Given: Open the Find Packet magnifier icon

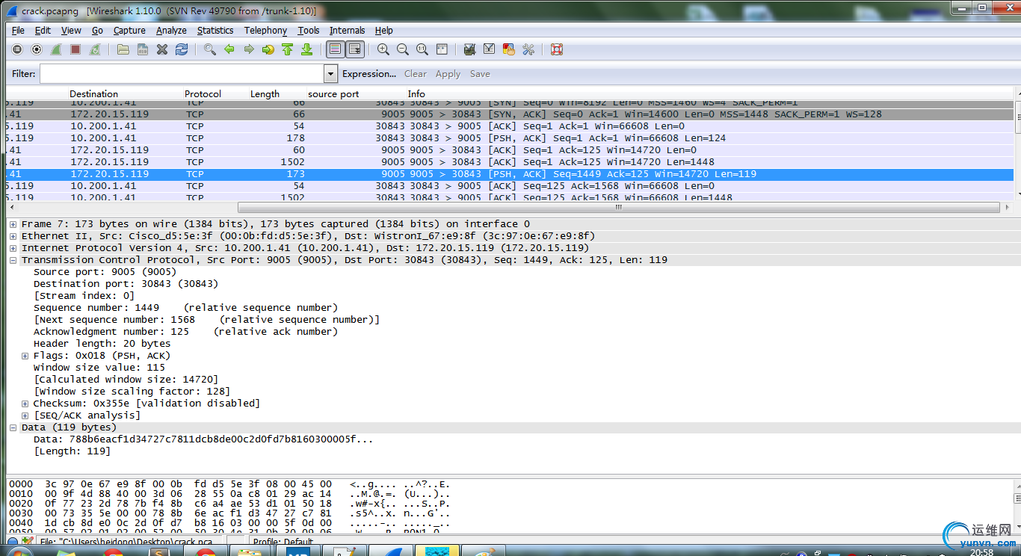Looking at the screenshot, I should (210, 49).
